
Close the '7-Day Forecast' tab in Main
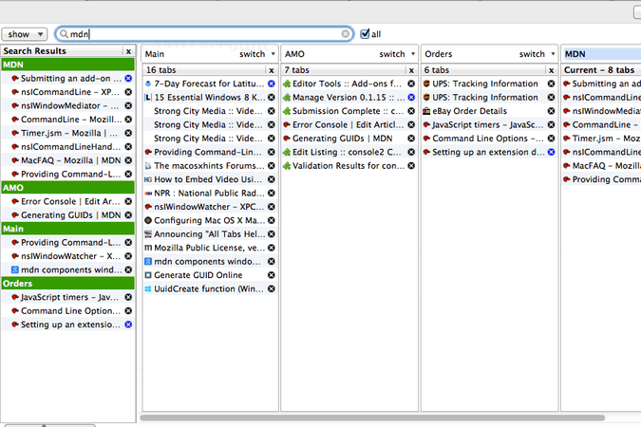click(271, 84)
